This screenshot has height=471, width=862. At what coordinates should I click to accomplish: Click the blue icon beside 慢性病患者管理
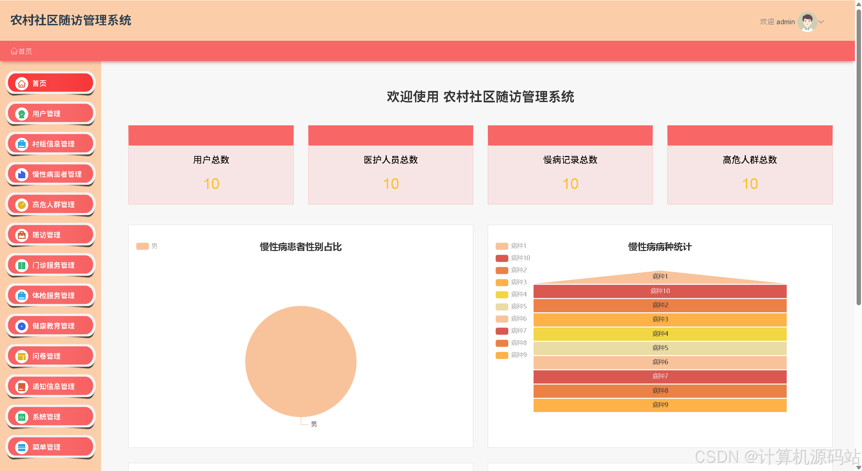coord(22,175)
